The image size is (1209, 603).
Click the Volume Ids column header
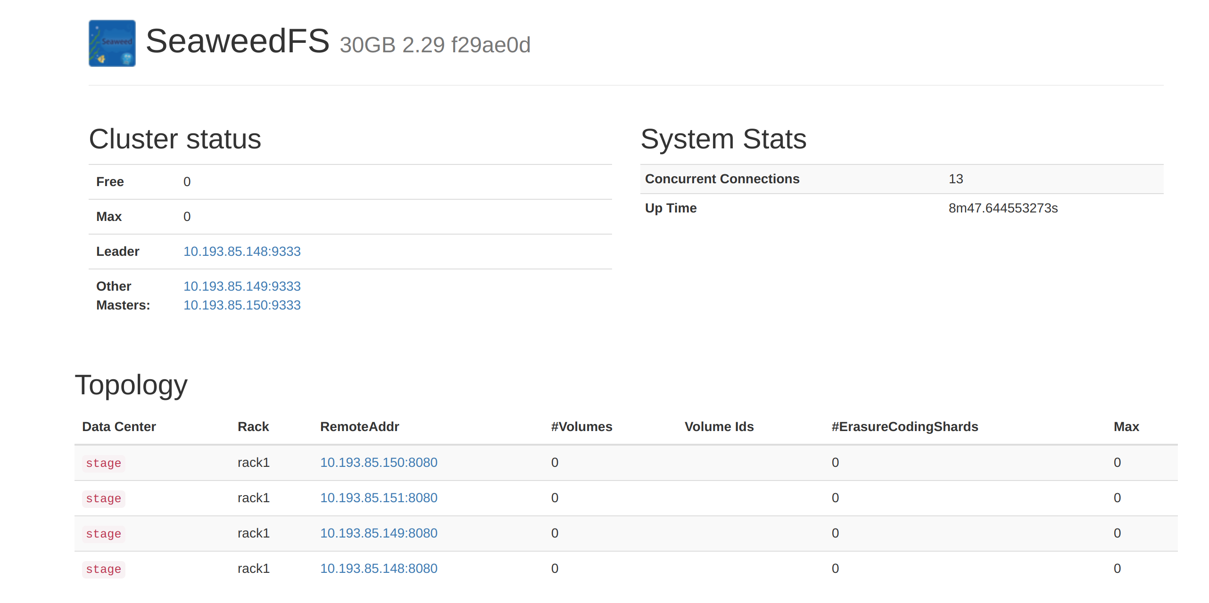719,427
